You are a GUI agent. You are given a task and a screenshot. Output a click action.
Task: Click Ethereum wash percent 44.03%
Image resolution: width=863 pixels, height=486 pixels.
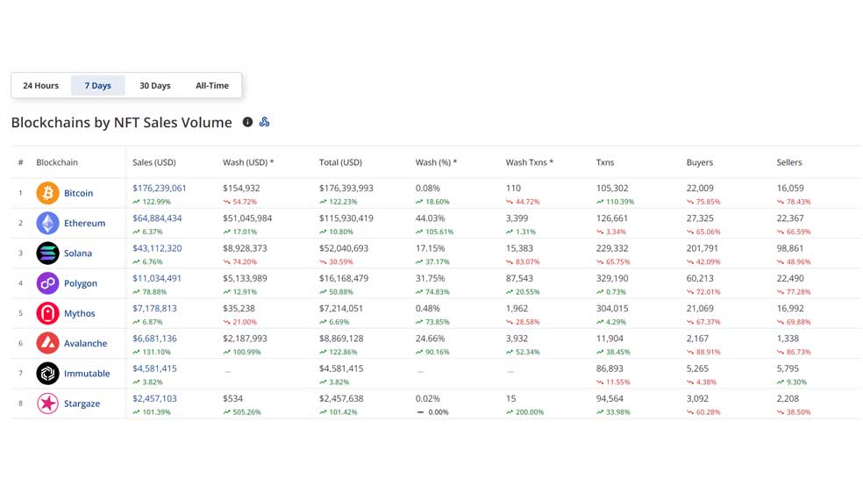tap(430, 218)
